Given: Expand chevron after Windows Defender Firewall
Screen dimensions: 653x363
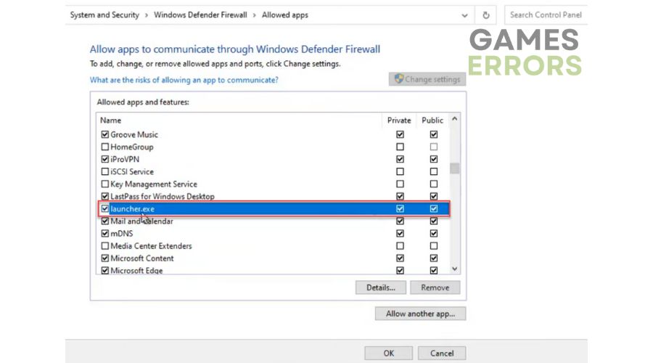Looking at the screenshot, I should tap(254, 15).
